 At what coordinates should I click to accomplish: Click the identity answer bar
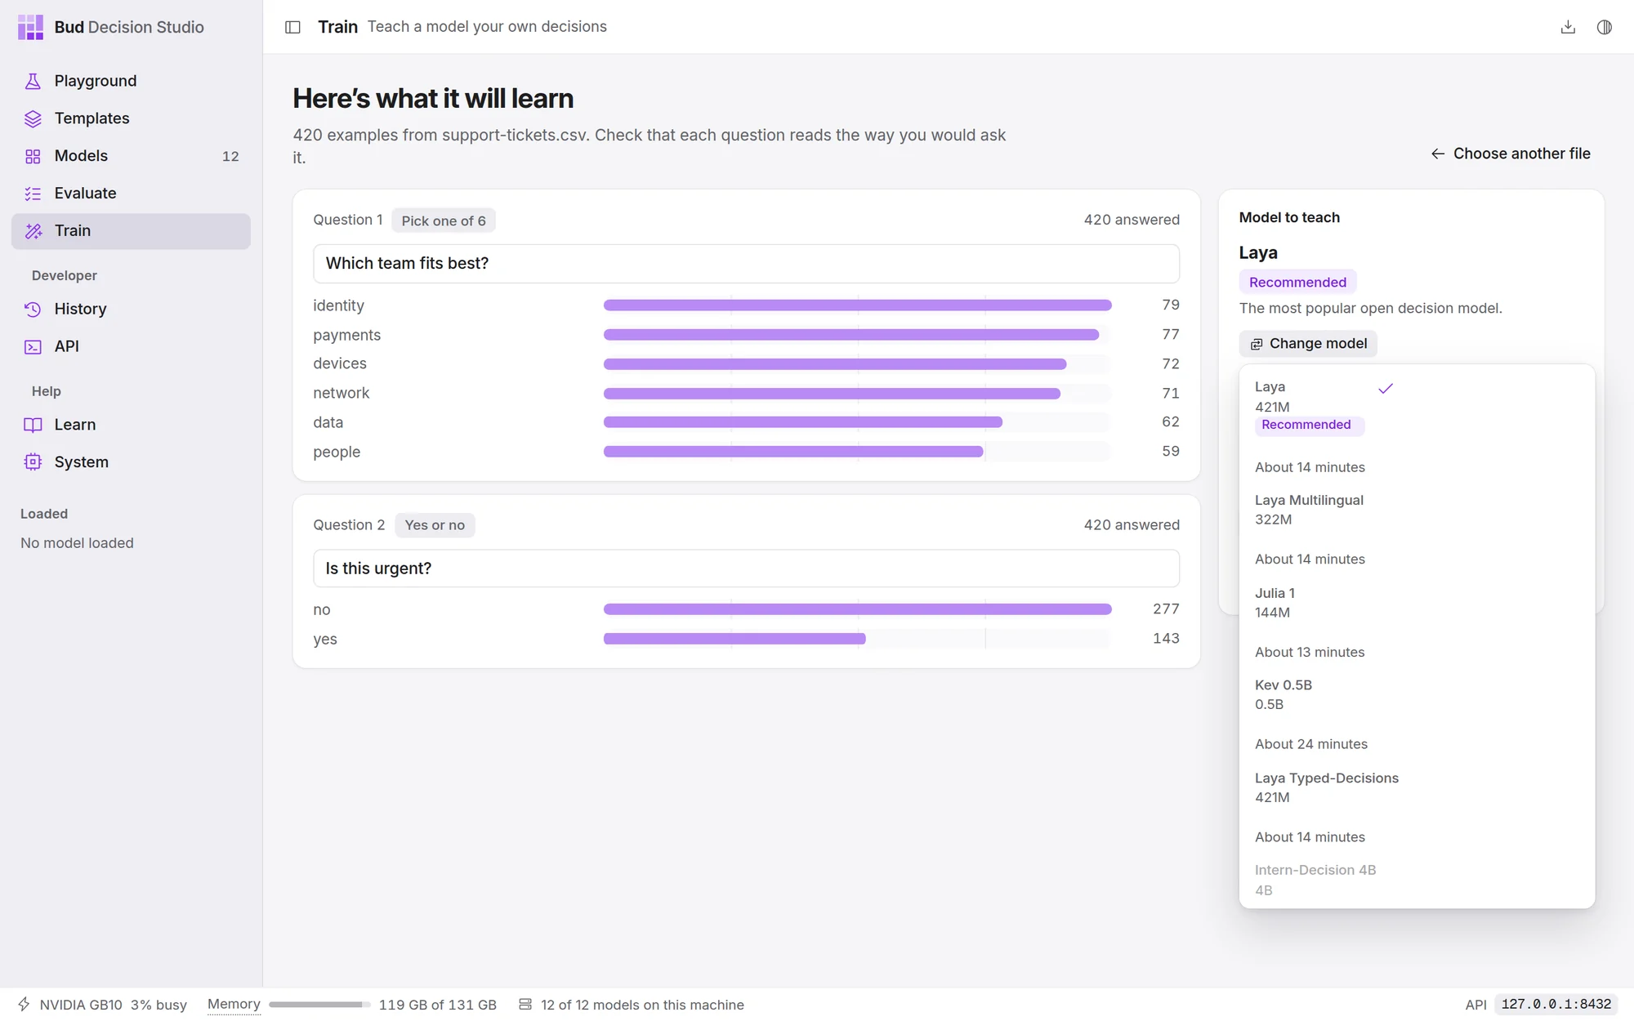[x=857, y=305]
